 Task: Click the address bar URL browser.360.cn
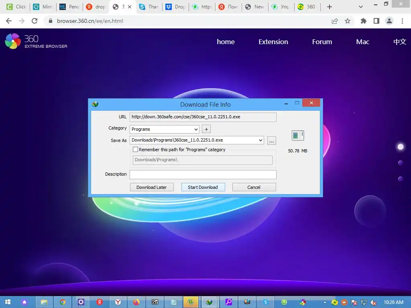90,21
